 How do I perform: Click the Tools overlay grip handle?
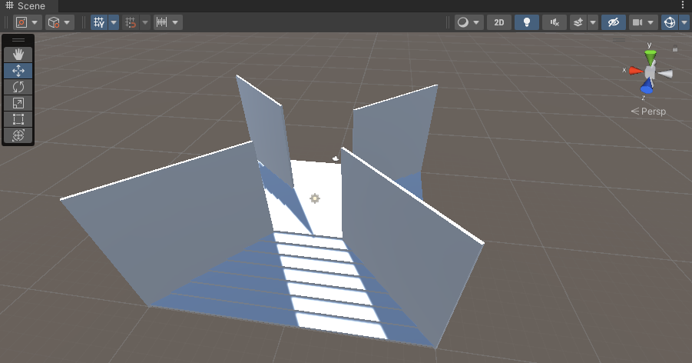click(x=18, y=40)
